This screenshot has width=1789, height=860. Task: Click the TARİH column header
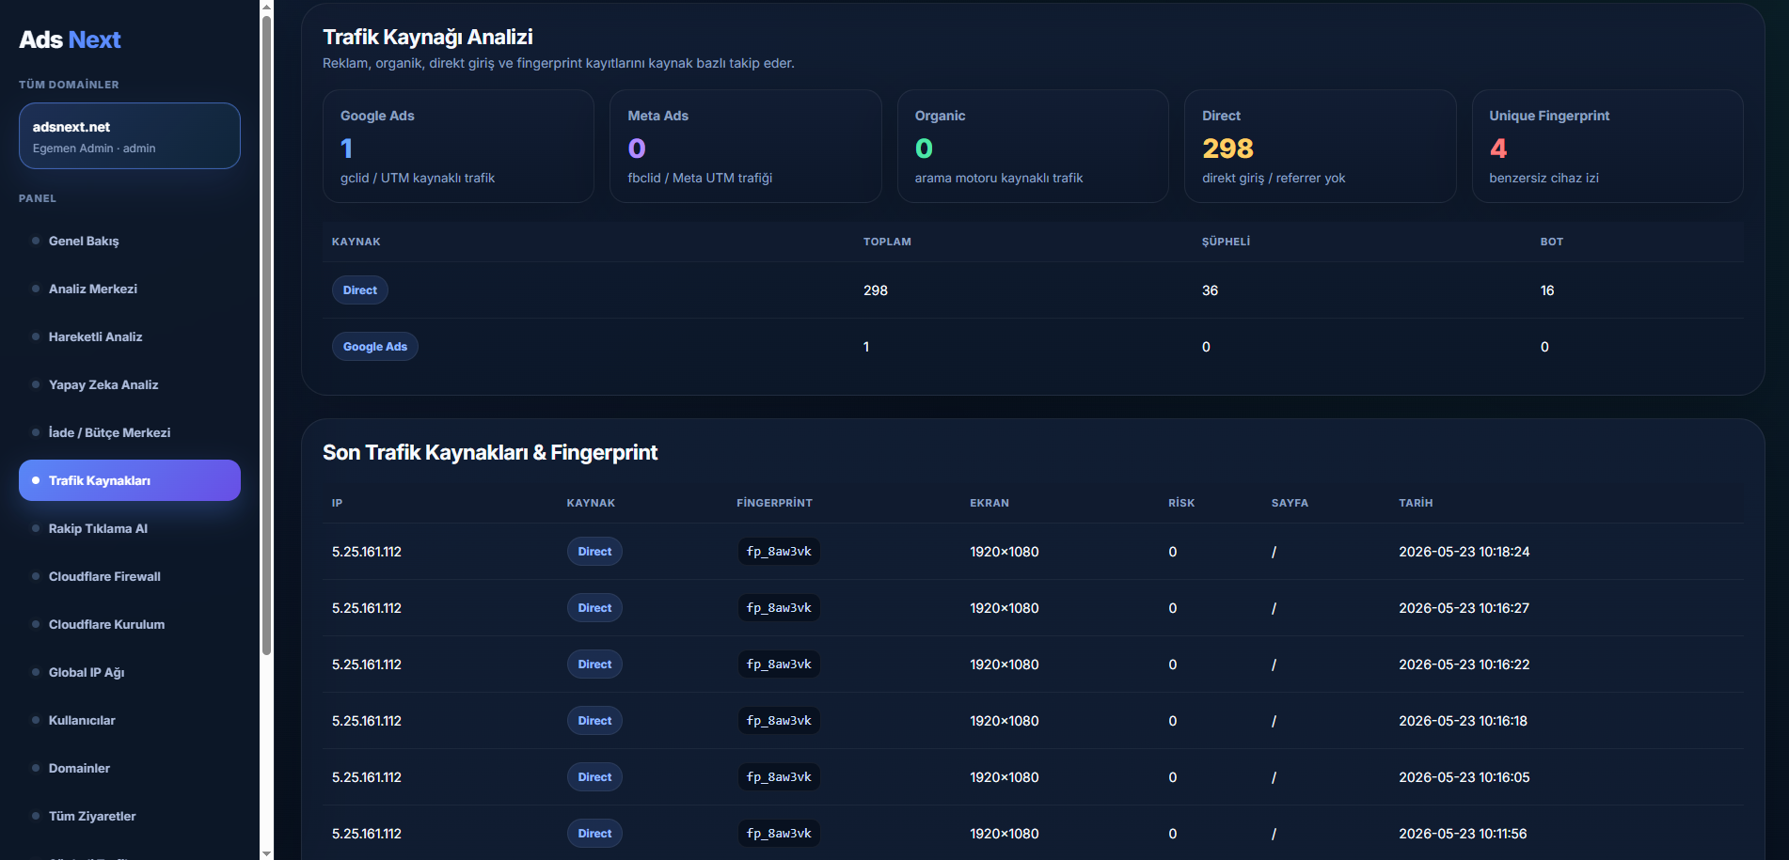[1416, 503]
